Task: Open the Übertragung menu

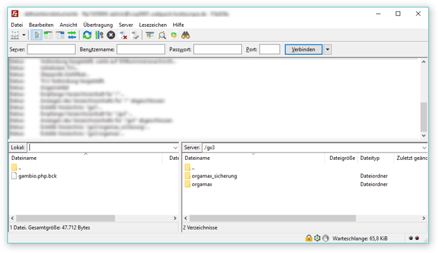Action: pos(98,25)
